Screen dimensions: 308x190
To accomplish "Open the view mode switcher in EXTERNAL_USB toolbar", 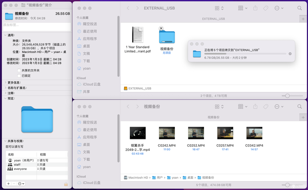I will pyautogui.click(x=219, y=8).
